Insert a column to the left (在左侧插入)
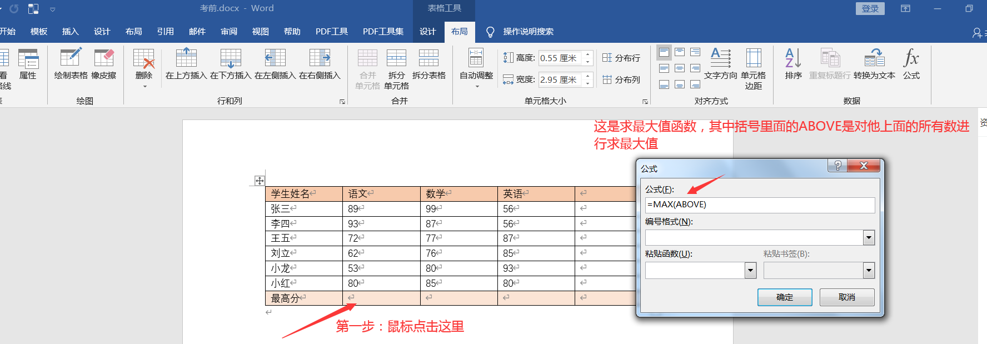Screen dimensions: 987x344 coord(275,64)
